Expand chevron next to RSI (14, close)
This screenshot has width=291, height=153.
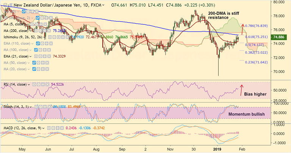(29, 84)
